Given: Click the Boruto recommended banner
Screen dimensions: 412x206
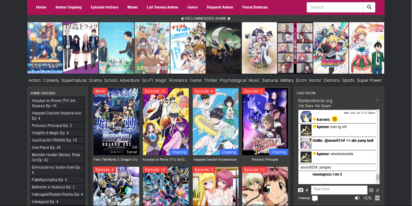Looking at the screenshot, I should click(331, 48).
